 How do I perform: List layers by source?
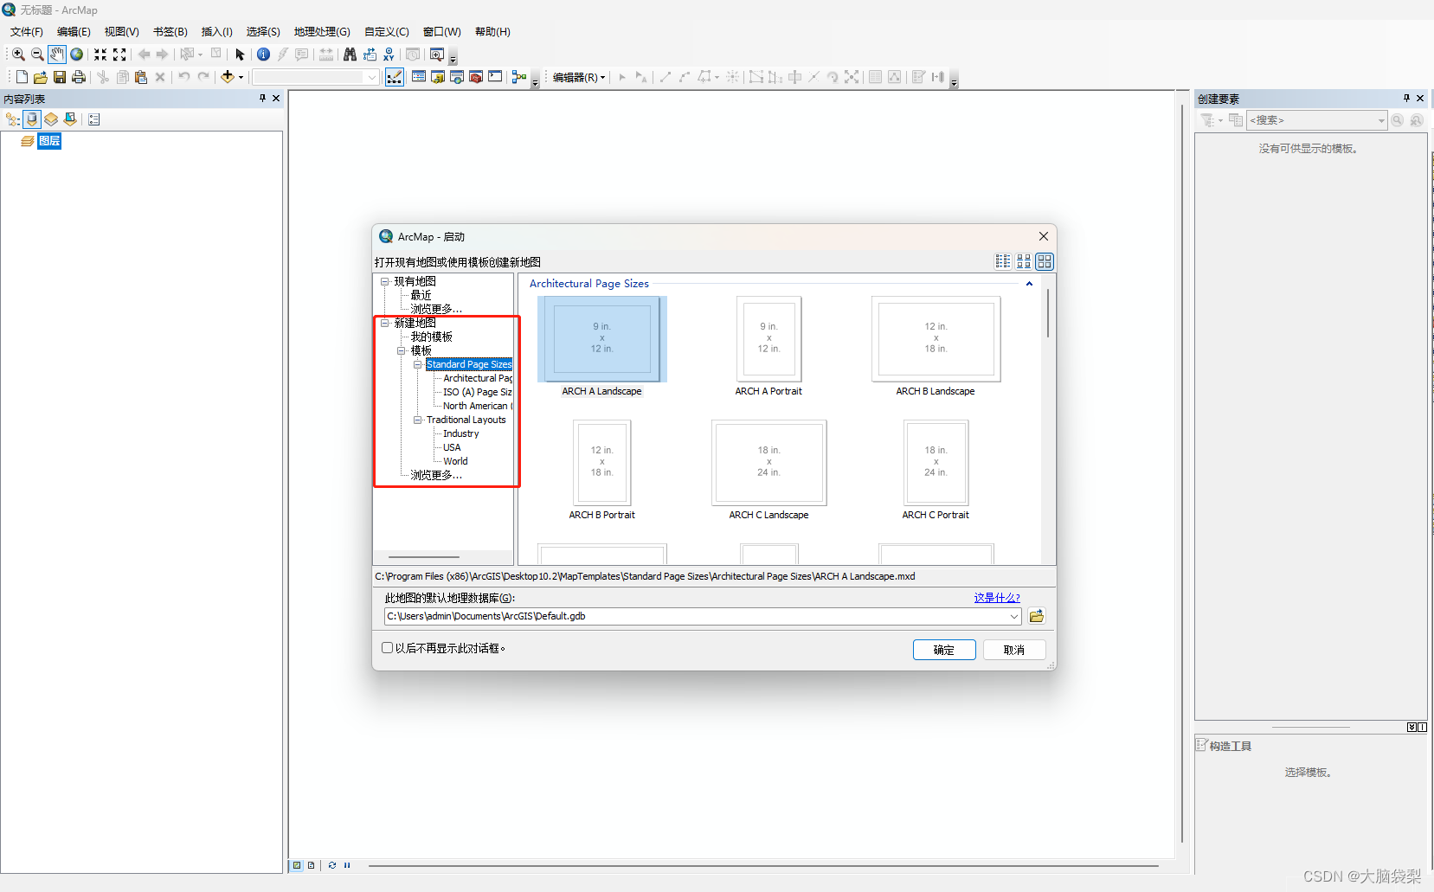(32, 119)
